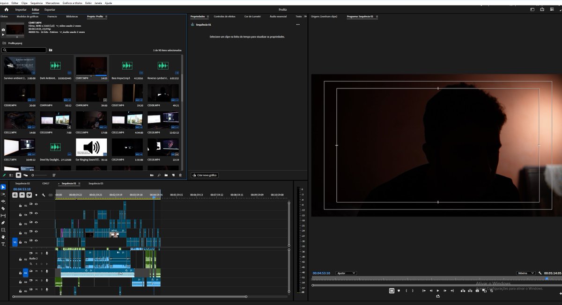Switch Project panel to list view
Image resolution: width=562 pixels, height=305 pixels.
pyautogui.click(x=11, y=175)
